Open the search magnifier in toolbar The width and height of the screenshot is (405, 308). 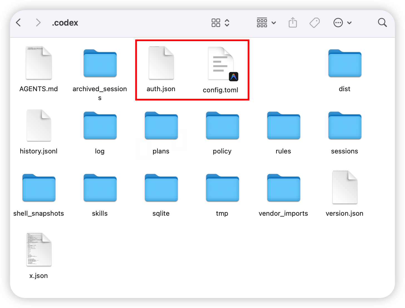tap(382, 23)
